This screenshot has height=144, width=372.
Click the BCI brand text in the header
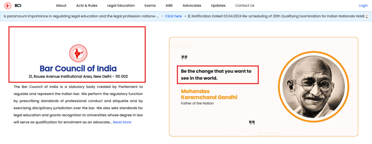click(18, 5)
